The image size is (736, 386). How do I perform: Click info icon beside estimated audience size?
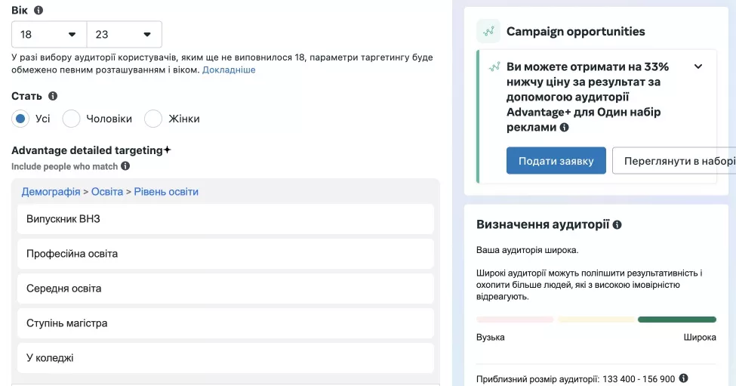tap(683, 378)
